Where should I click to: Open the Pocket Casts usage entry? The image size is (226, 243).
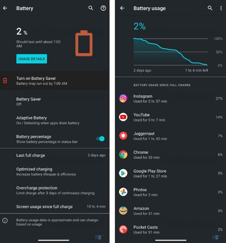coord(171,230)
